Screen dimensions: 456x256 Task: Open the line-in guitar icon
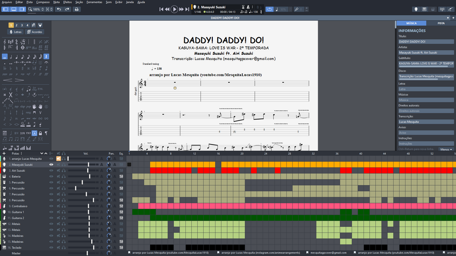[x=451, y=9]
